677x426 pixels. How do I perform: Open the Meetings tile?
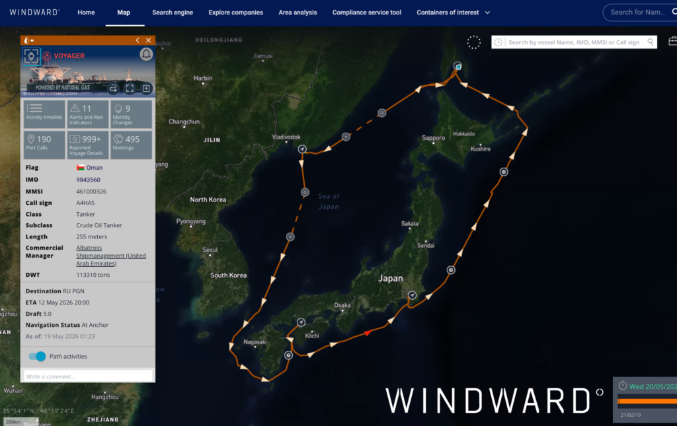pyautogui.click(x=131, y=145)
